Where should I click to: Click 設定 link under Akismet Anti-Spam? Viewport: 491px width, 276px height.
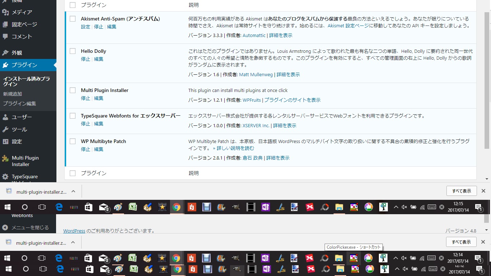[x=86, y=27]
